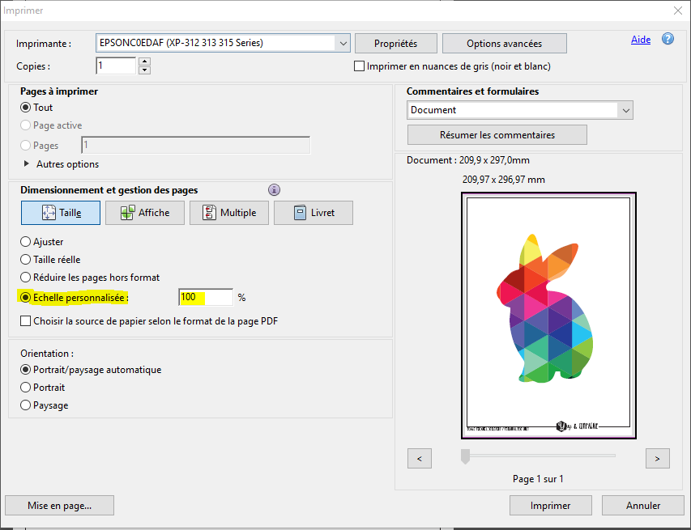Screen dimensions: 691x530
Task: Select the Paysage orientation option
Action: click(26, 405)
